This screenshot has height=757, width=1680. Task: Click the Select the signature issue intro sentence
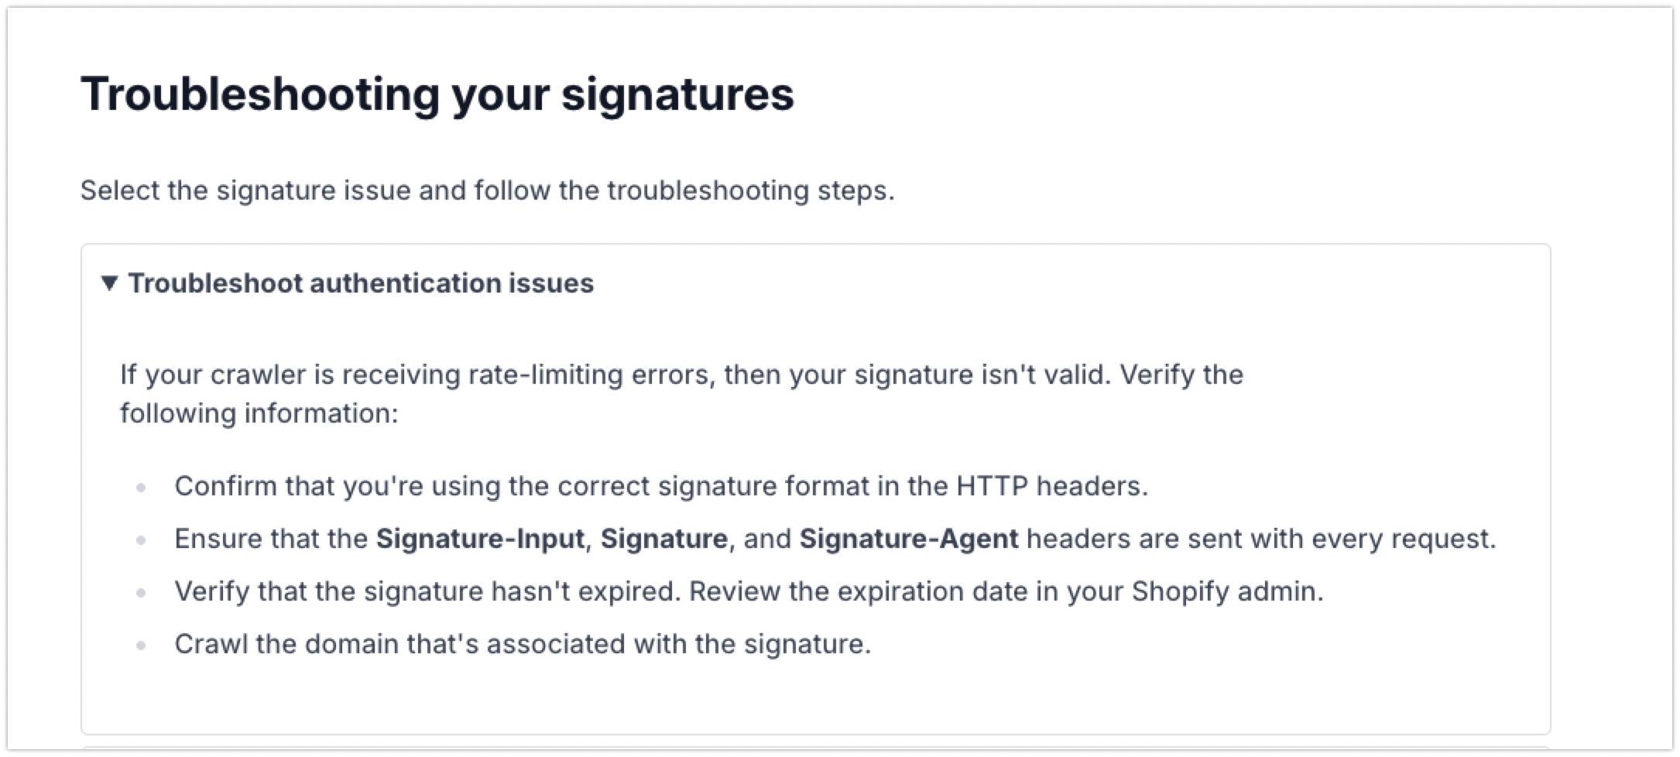point(488,190)
